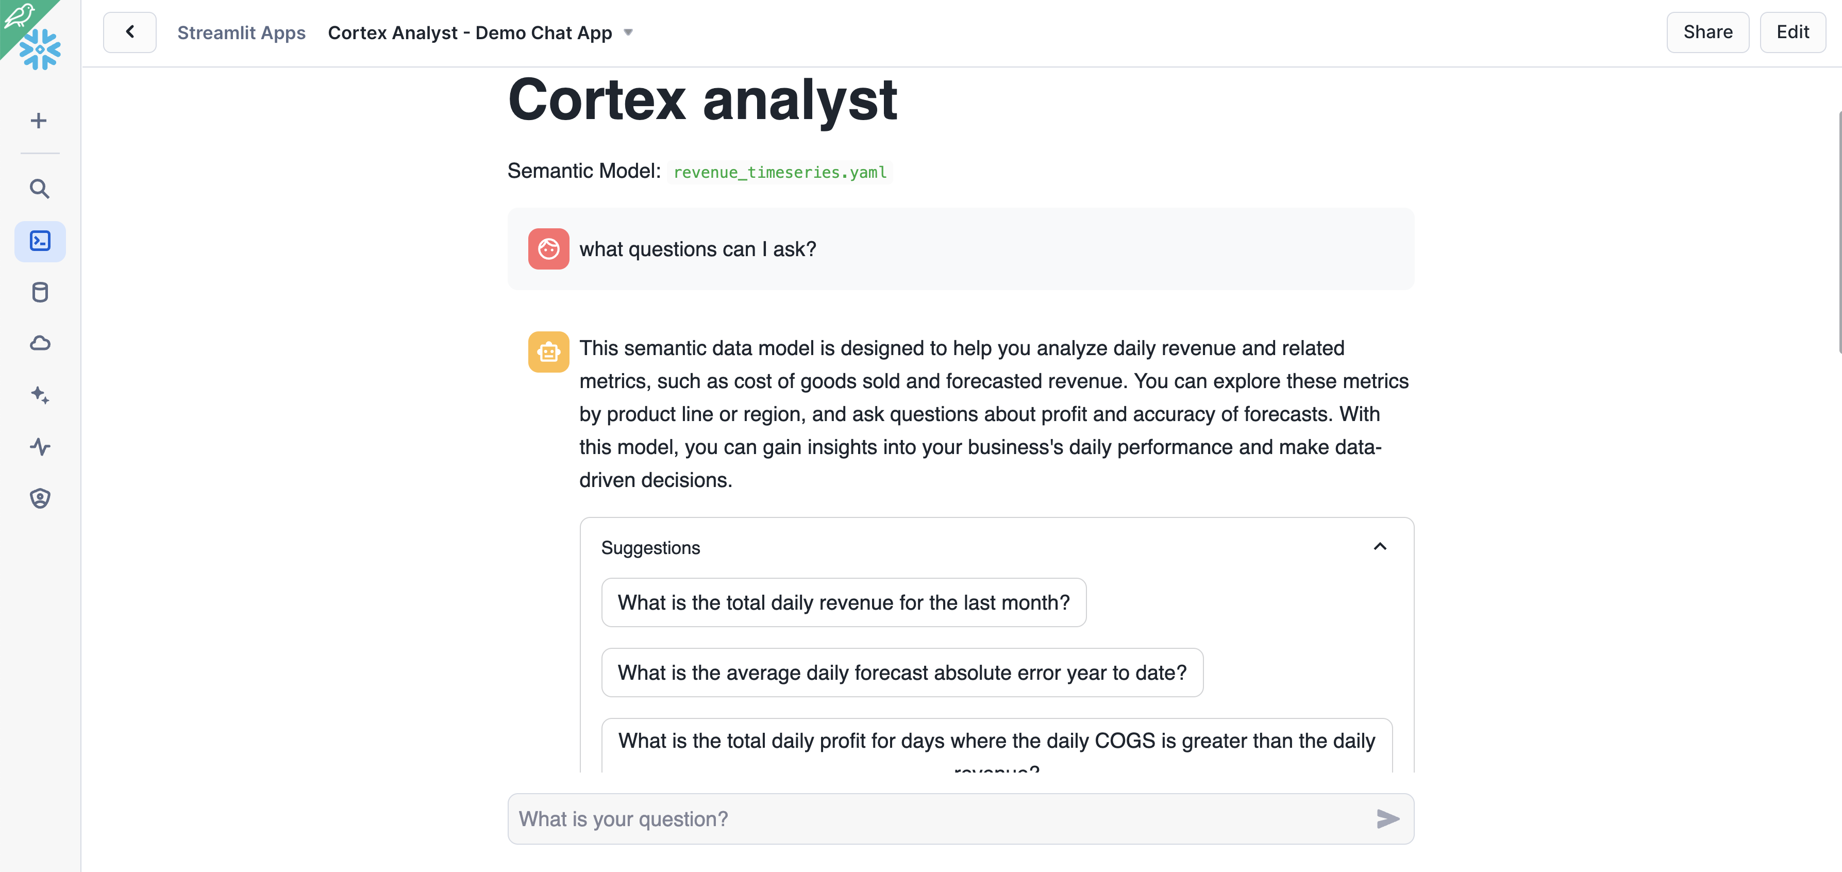Collapse the Suggestions expander
Screen dimensions: 1842x872
point(1379,547)
